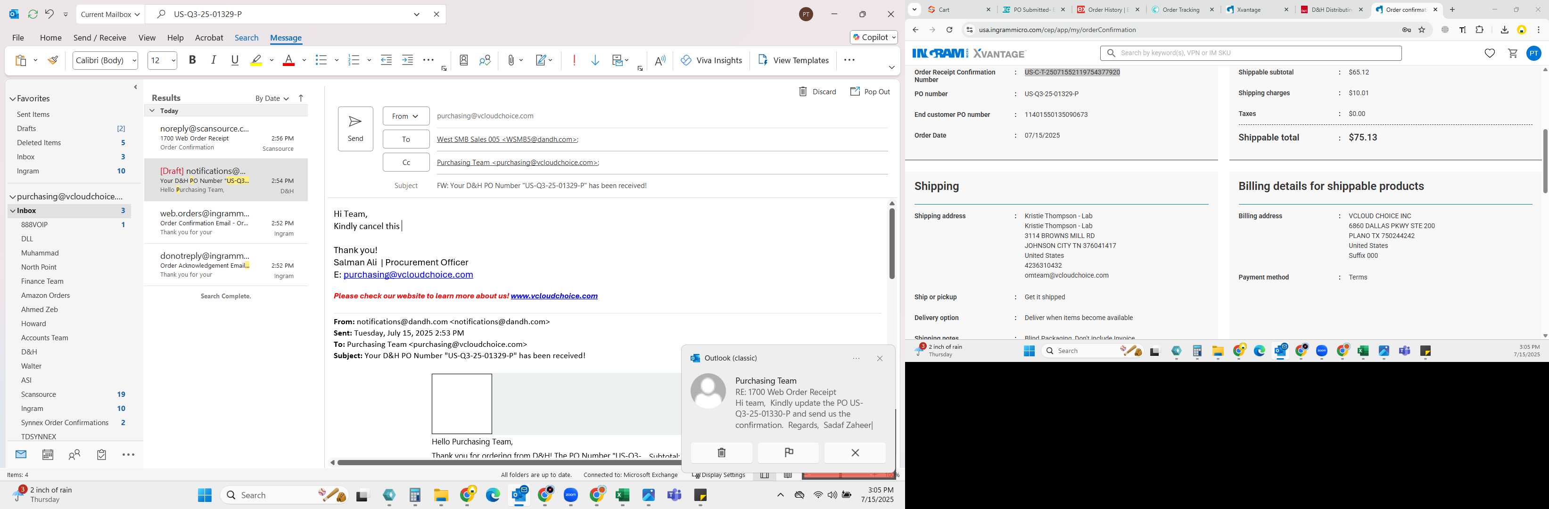The image size is (1549, 509).
Task: Click the Paste clipboard icon
Action: [x=21, y=60]
